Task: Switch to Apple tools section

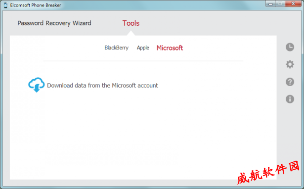Action: 143,47
